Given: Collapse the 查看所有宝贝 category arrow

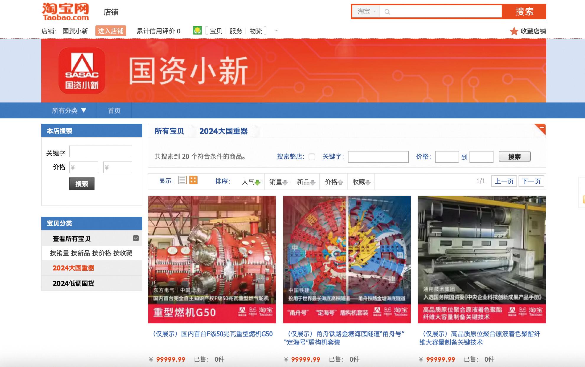Looking at the screenshot, I should pos(136,238).
